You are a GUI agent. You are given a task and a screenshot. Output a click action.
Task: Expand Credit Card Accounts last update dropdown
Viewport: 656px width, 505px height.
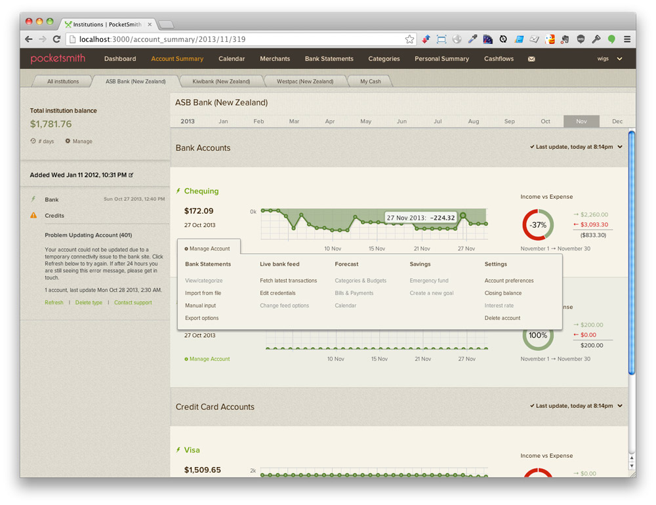coord(620,407)
